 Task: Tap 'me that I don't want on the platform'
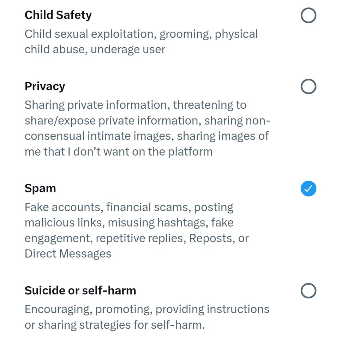[x=119, y=152]
